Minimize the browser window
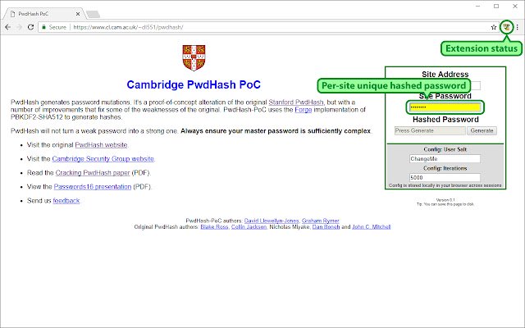 pyautogui.click(x=477, y=6)
